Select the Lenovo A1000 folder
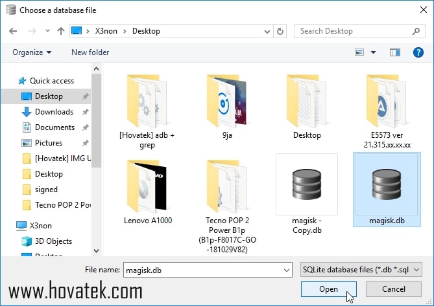 coord(147,191)
